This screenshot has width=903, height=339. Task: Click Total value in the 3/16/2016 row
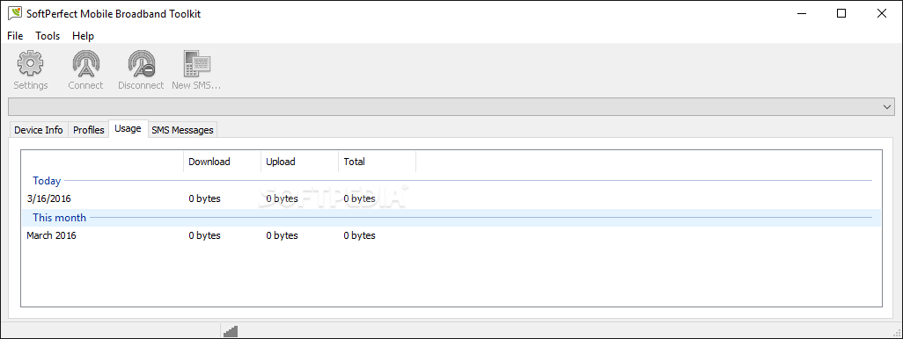[359, 198]
